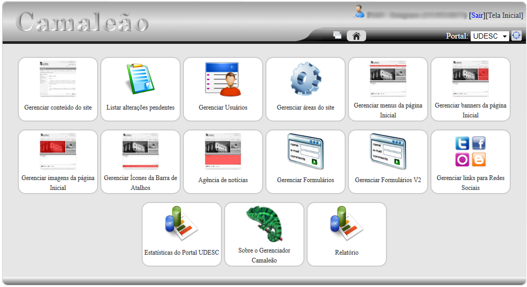Viewport: 527px width, 287px height.
Task: Open Gerenciar Ícones da Barra de Atalhos
Action: [140, 162]
